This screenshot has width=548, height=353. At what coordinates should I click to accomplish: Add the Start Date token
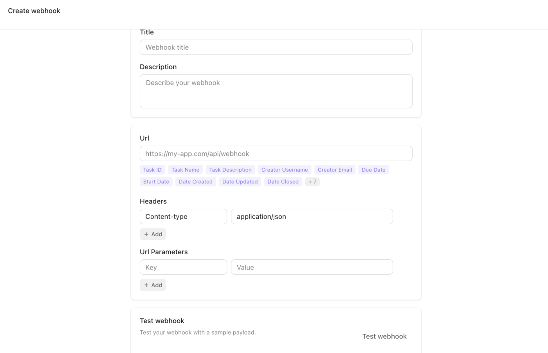tap(156, 181)
